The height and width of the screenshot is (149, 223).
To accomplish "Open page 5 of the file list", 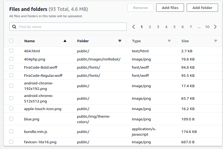I will coord(174,27).
